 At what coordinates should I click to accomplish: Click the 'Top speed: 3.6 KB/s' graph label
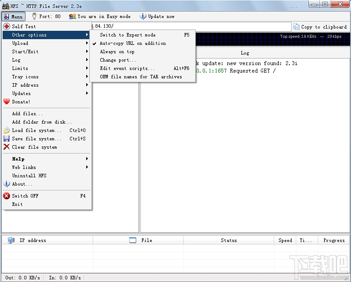[298, 36]
